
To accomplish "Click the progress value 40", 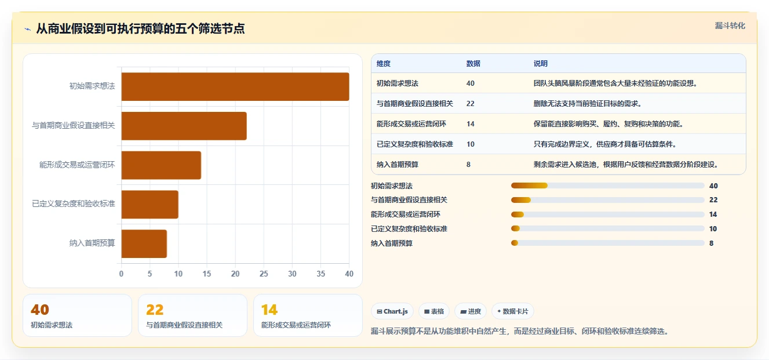I will 713,186.
